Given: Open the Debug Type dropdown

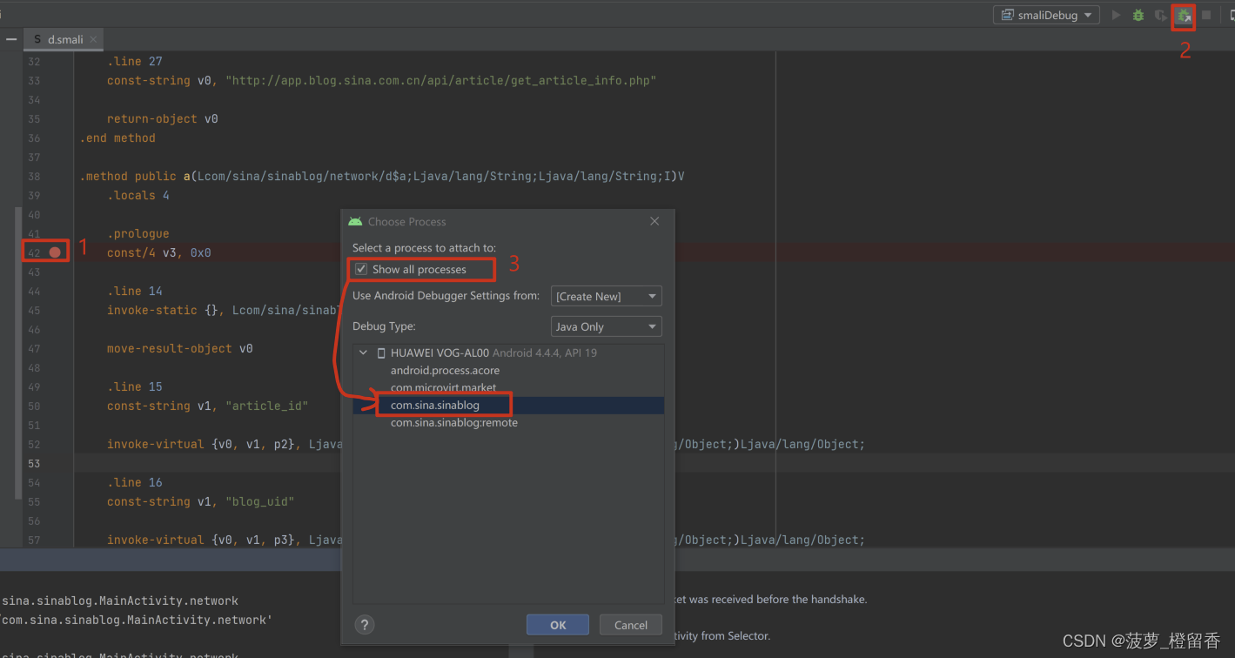Looking at the screenshot, I should pos(607,326).
